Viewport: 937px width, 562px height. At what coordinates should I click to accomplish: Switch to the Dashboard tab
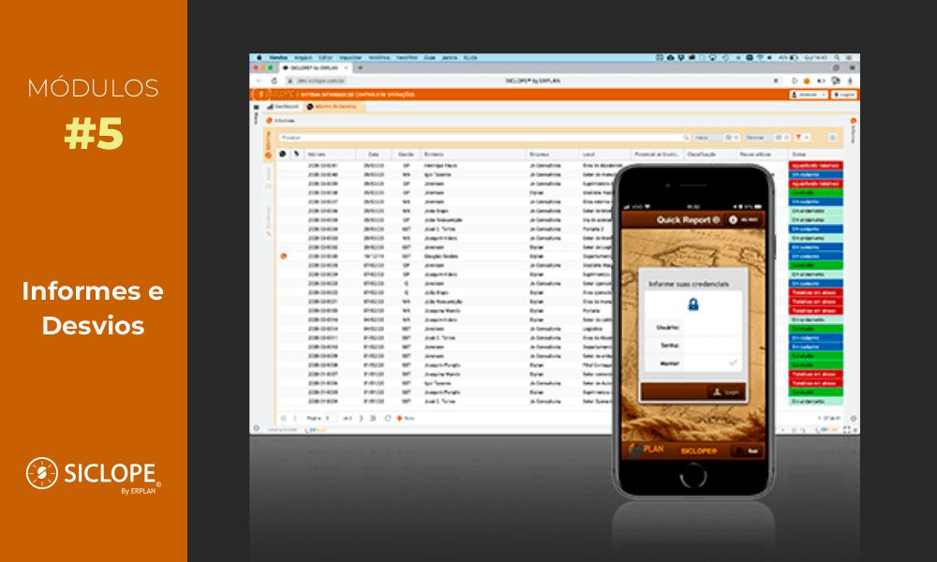tap(283, 106)
